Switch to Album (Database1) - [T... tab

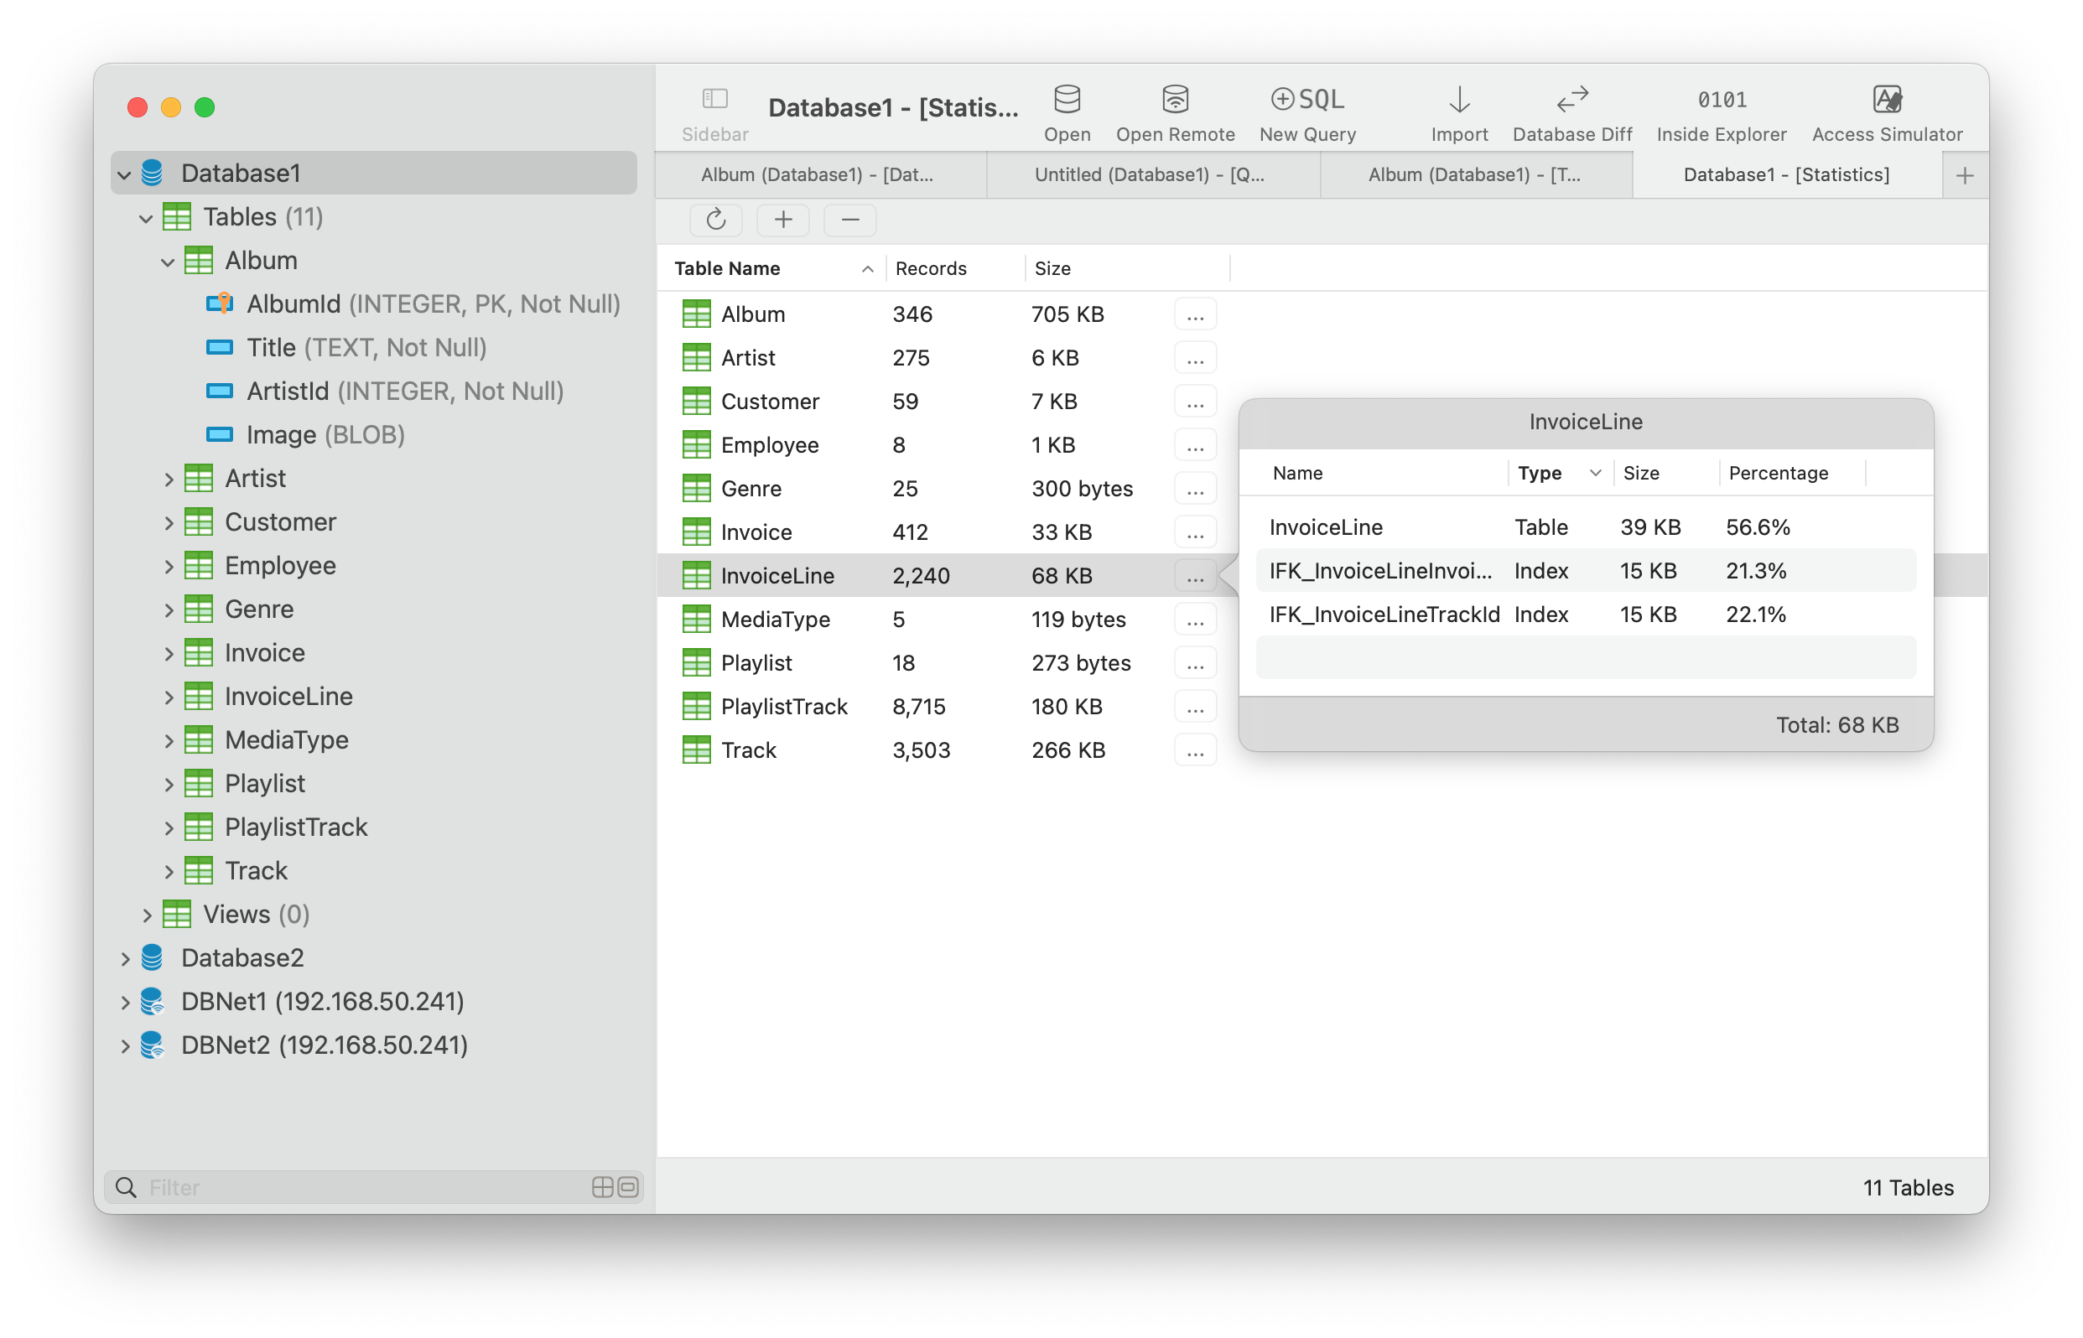tap(1476, 175)
